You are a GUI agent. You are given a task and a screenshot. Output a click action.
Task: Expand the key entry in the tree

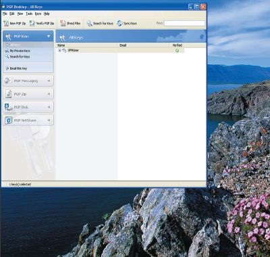60,51
